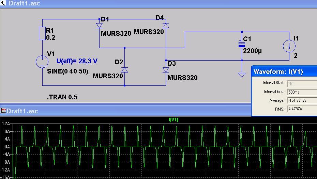Click the ground symbol
317x179 pixels.
(242, 75)
